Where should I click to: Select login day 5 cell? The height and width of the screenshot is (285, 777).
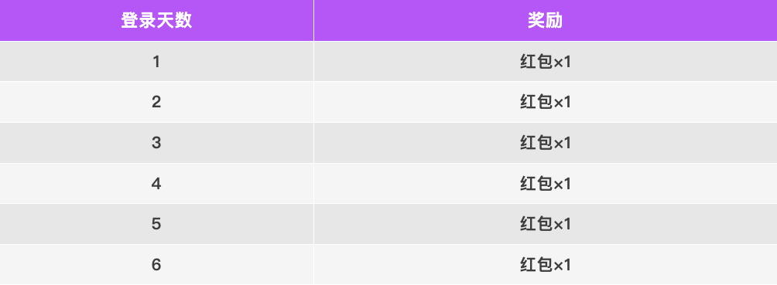click(156, 224)
